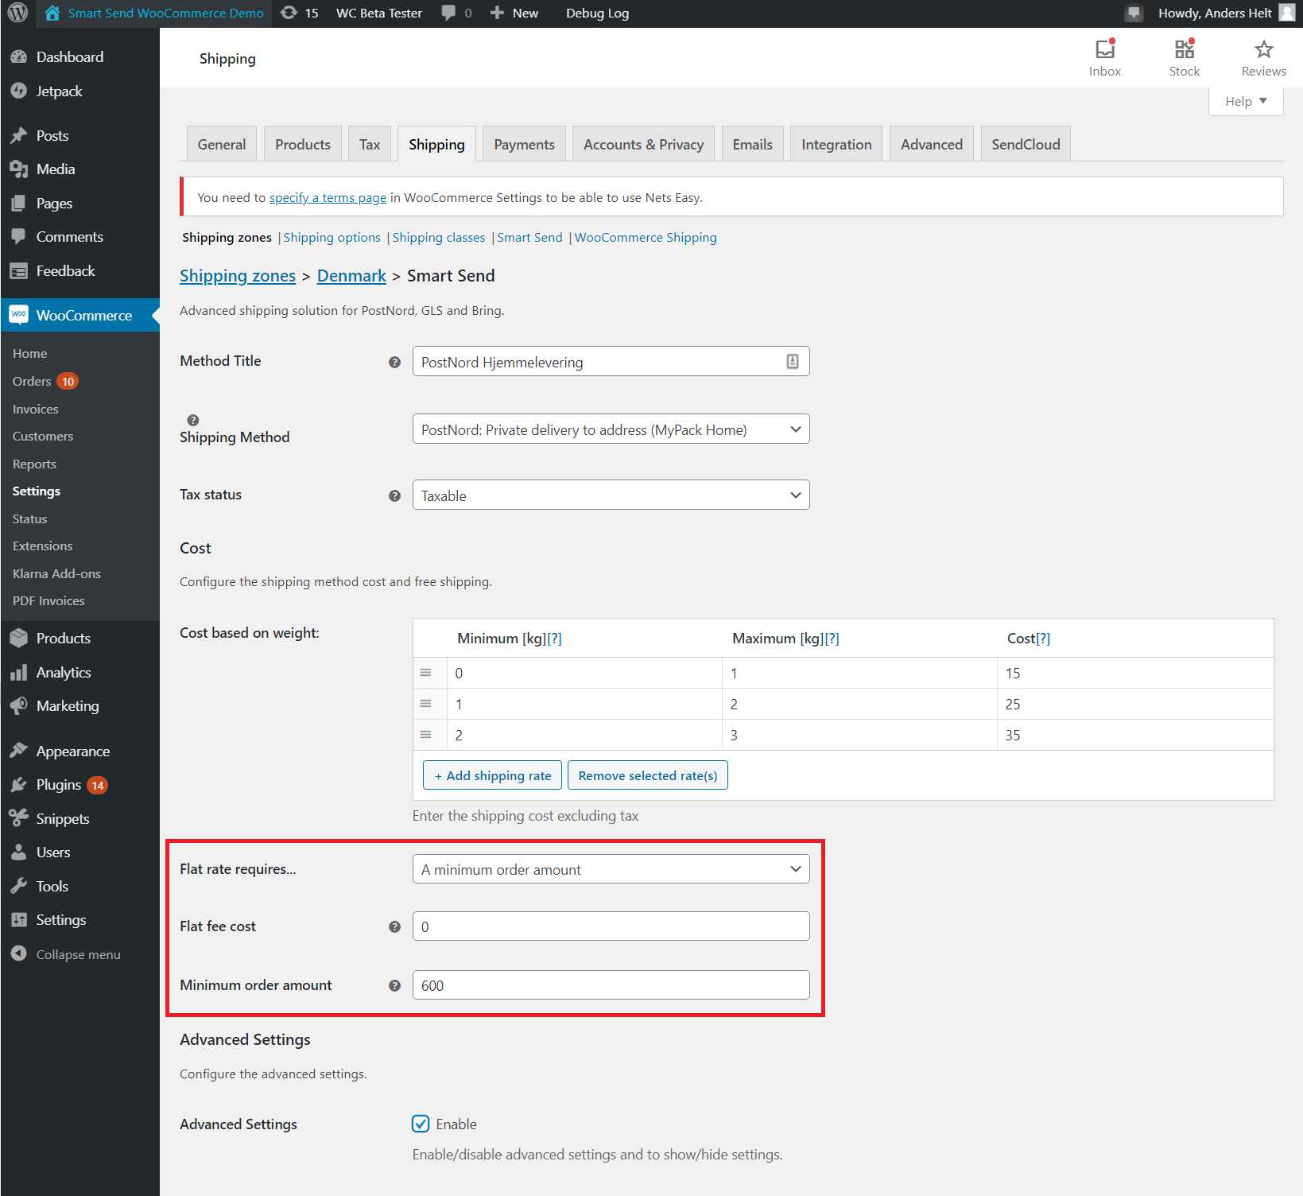
Task: Click the Method Title help tooltip icon
Action: pyautogui.click(x=394, y=362)
